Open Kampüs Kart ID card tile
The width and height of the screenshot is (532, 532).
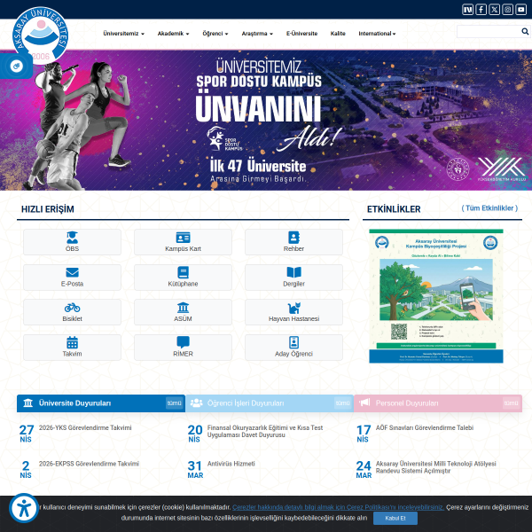click(x=183, y=242)
